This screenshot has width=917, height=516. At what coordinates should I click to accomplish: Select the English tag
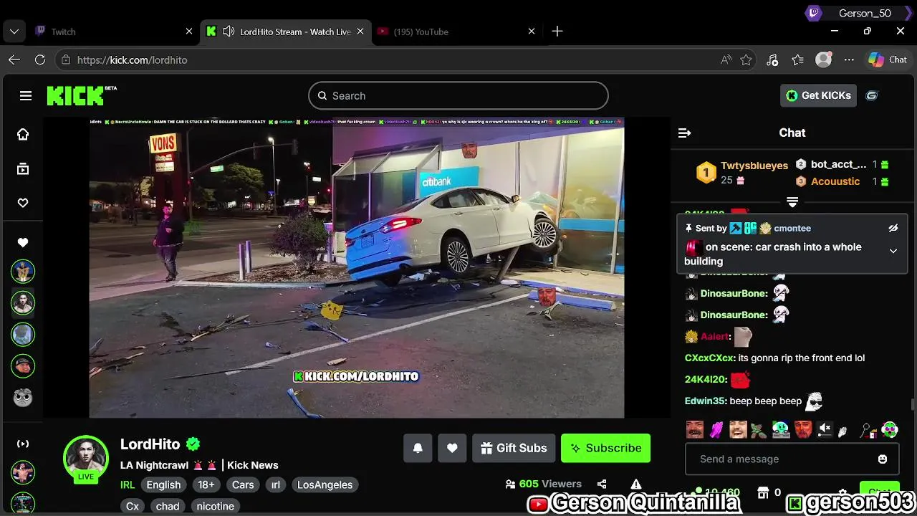point(163,484)
